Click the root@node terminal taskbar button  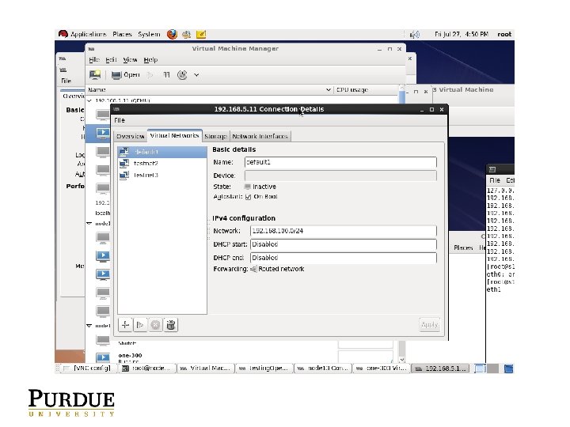(x=146, y=368)
